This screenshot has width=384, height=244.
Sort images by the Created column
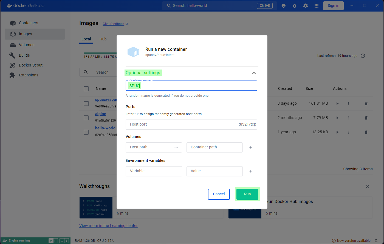point(285,88)
